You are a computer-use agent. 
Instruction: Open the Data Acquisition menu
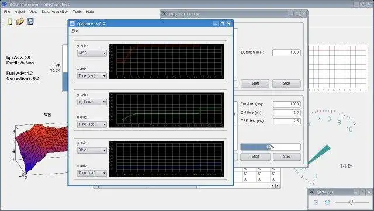pyautogui.click(x=55, y=12)
